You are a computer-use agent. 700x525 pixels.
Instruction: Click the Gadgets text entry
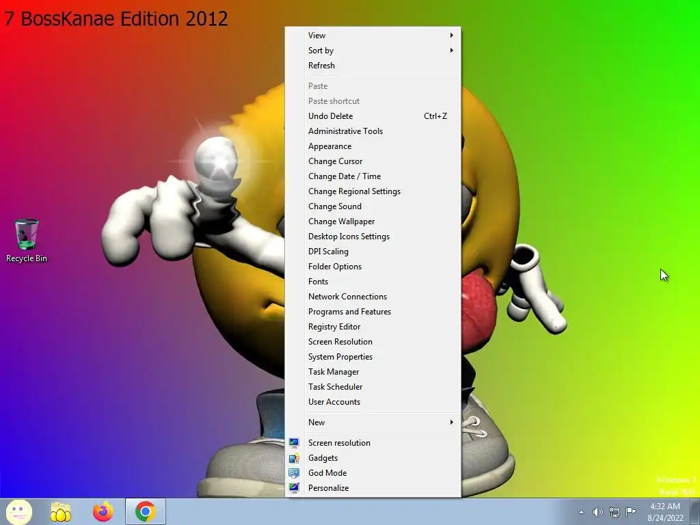323,458
